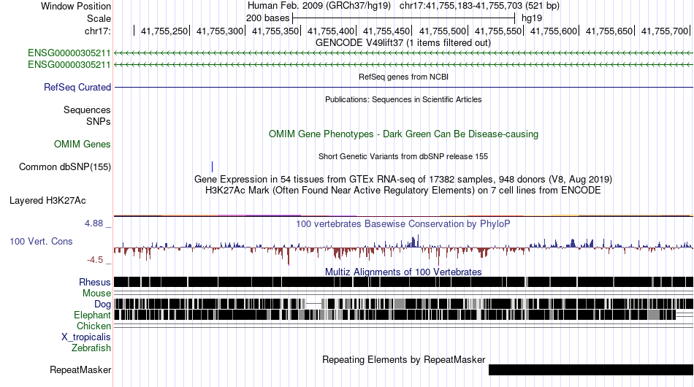Click the Window Position label
This screenshot has height=387, width=694.
point(76,6)
